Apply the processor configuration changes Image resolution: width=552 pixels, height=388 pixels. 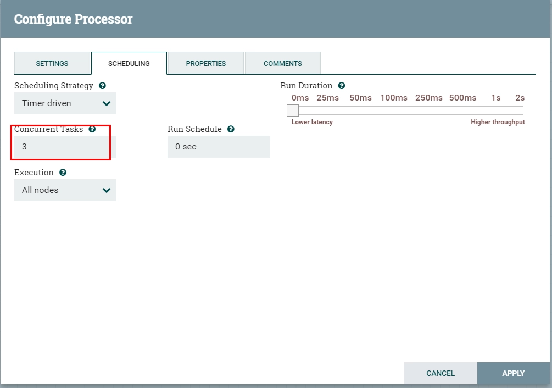coord(513,373)
